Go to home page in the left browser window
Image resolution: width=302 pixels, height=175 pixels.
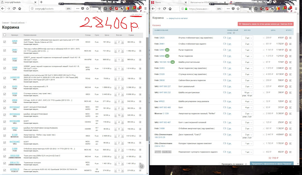point(20,8)
